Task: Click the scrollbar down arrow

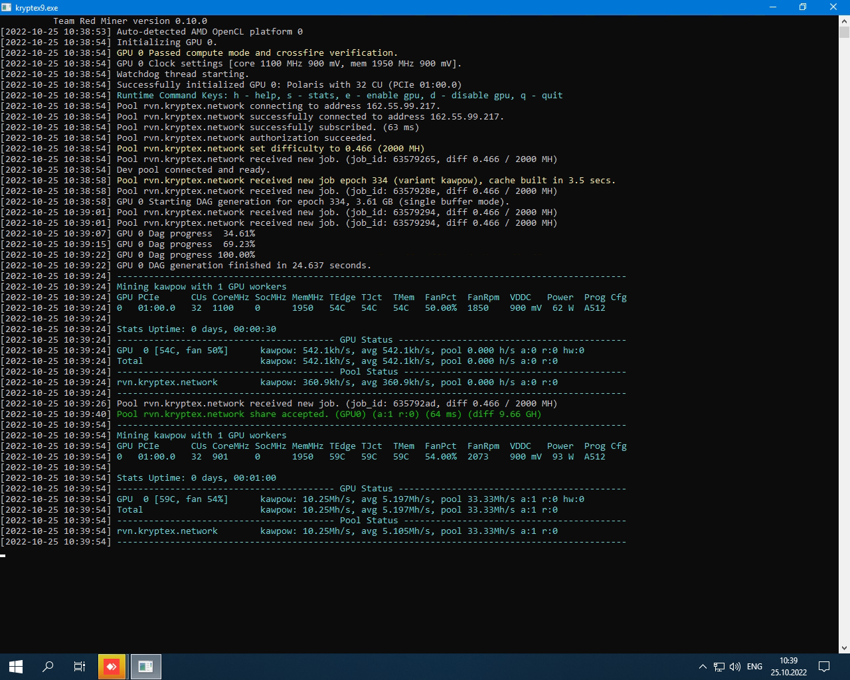Action: click(844, 648)
